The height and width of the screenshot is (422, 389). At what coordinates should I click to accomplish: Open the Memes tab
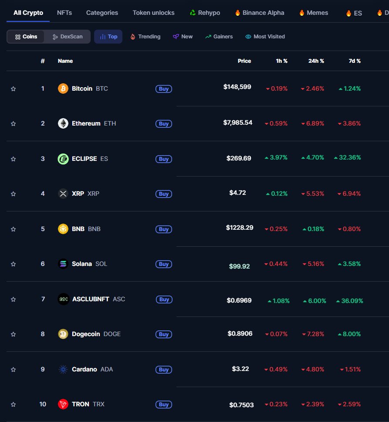pyautogui.click(x=314, y=13)
